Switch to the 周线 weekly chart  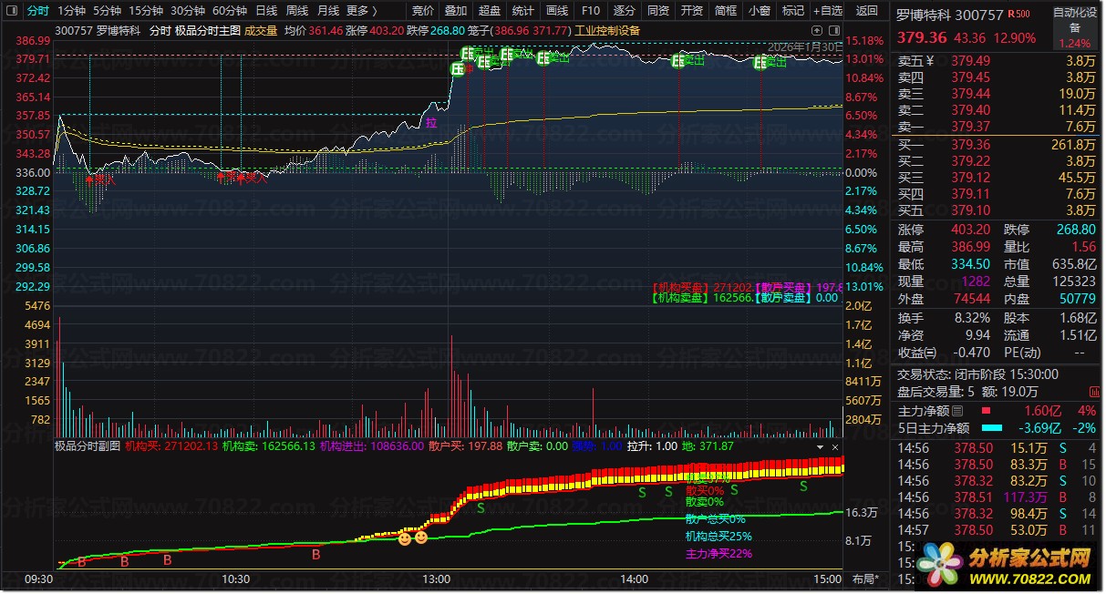click(x=297, y=11)
